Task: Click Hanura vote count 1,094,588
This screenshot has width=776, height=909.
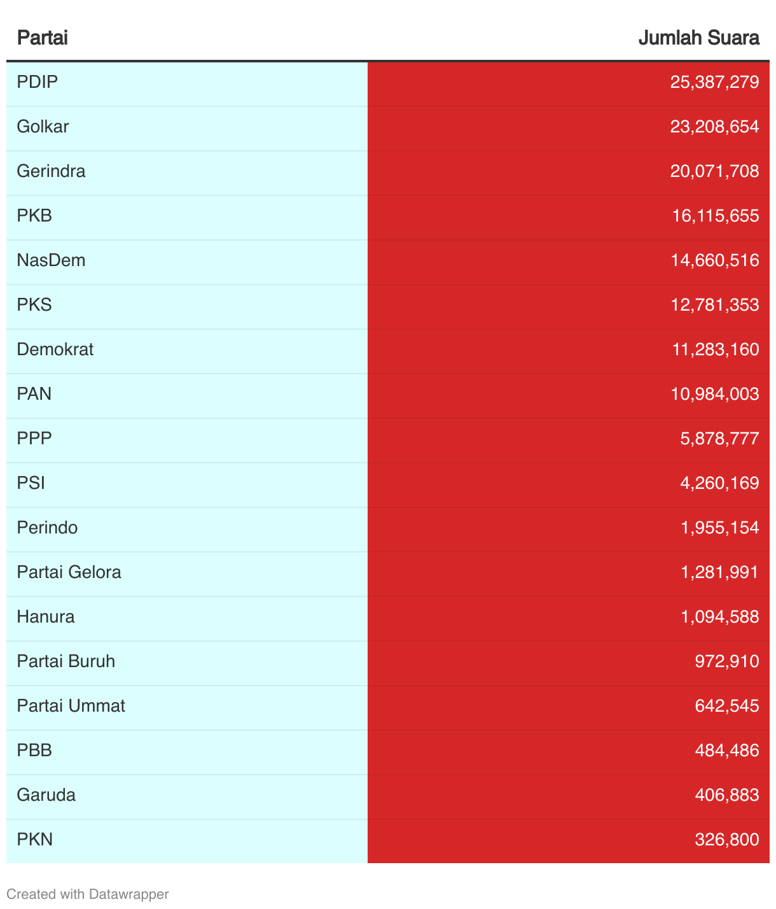Action: (719, 617)
